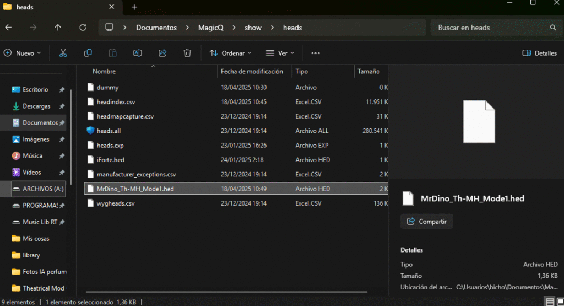
Task: Click MagicQ in the breadcrumb path
Action: (x=210, y=28)
